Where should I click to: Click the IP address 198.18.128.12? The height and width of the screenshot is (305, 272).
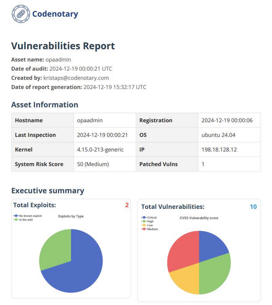click(x=218, y=149)
